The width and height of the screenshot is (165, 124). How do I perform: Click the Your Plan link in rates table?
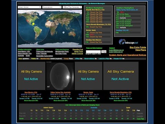pos(140,118)
